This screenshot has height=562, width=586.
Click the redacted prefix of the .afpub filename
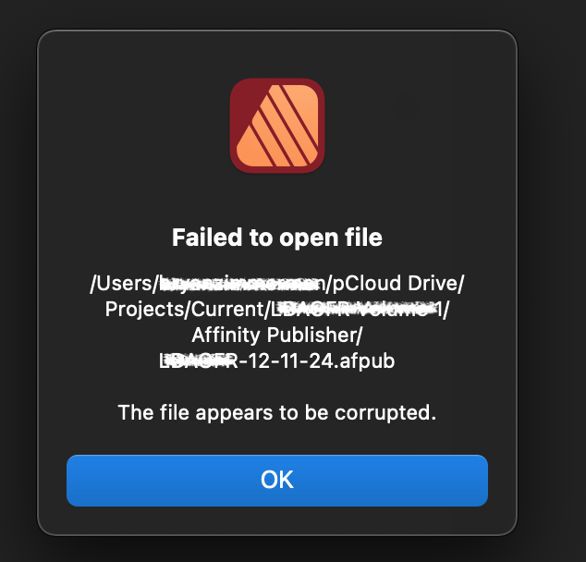[x=199, y=361]
